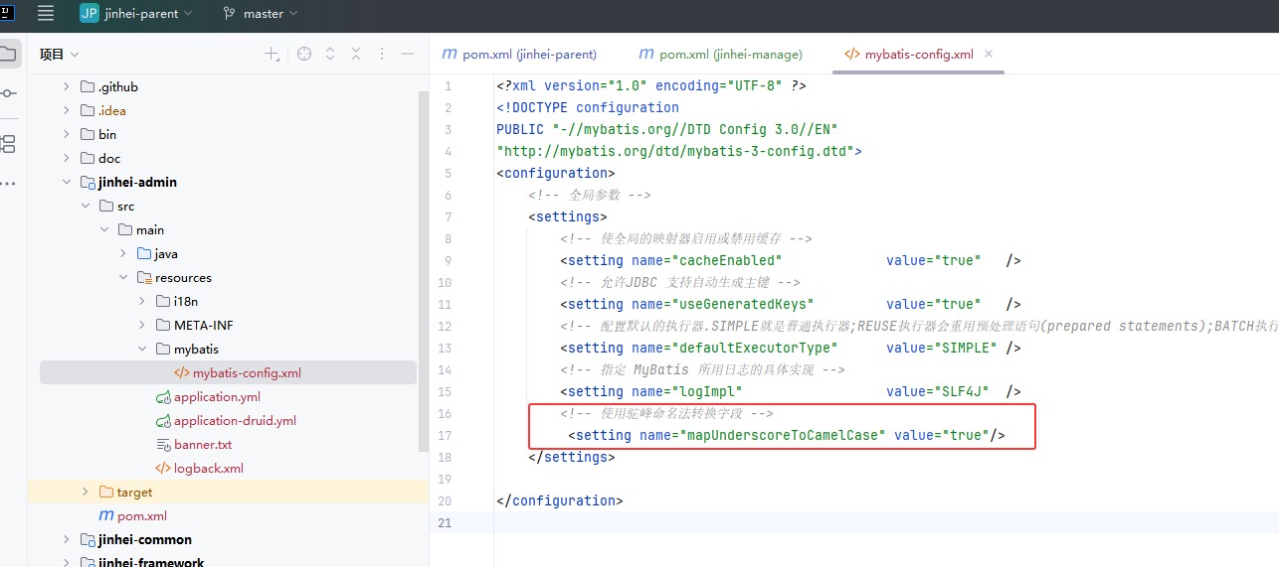Click the select opened file crosshair icon
Image resolution: width=1279 pixels, height=567 pixels.
click(x=304, y=55)
